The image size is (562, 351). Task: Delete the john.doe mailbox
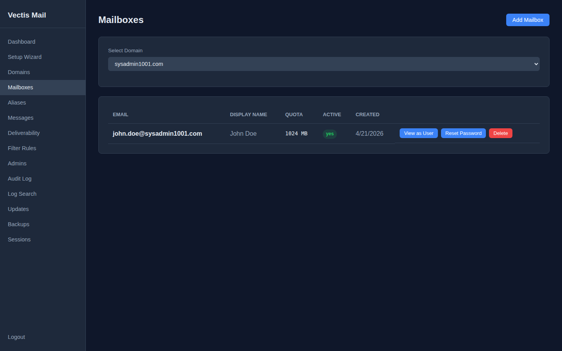[501, 133]
